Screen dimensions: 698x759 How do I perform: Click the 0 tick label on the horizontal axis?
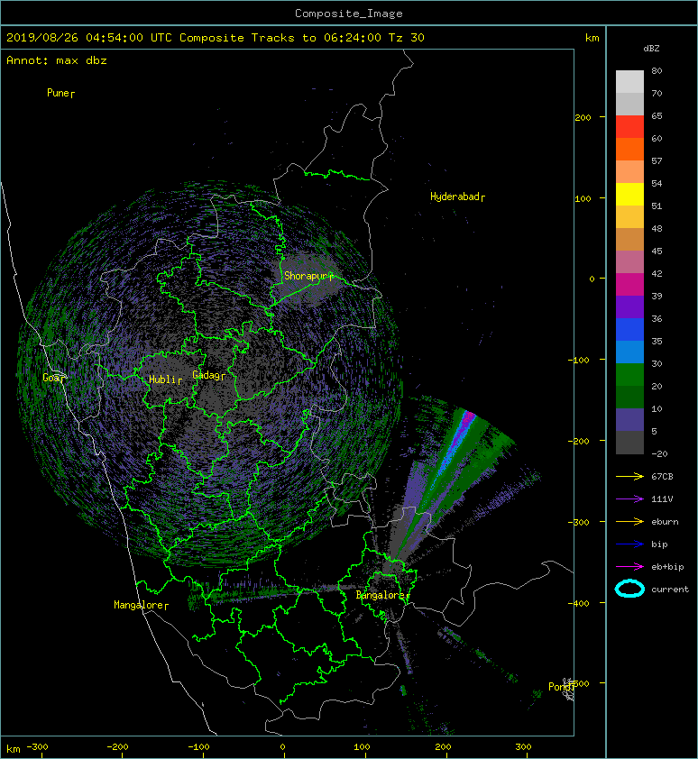(282, 747)
